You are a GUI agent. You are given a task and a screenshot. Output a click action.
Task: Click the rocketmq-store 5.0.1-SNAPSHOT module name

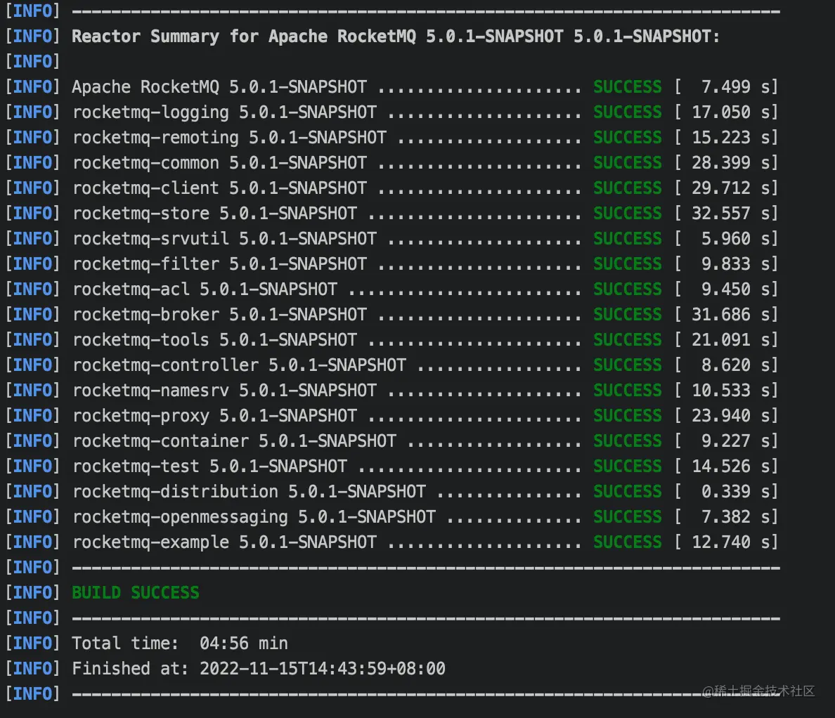click(x=214, y=214)
